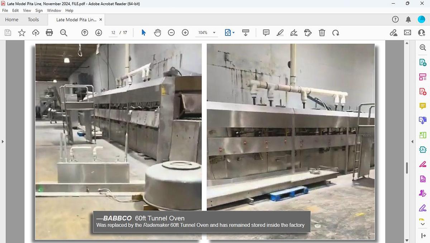Click the Zoom In plus button
Viewport: 430px width, 243px height.
point(185,33)
